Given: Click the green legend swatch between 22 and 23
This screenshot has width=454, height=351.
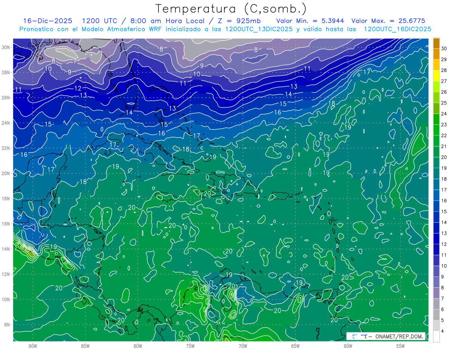Looking at the screenshot, I should (436, 130).
